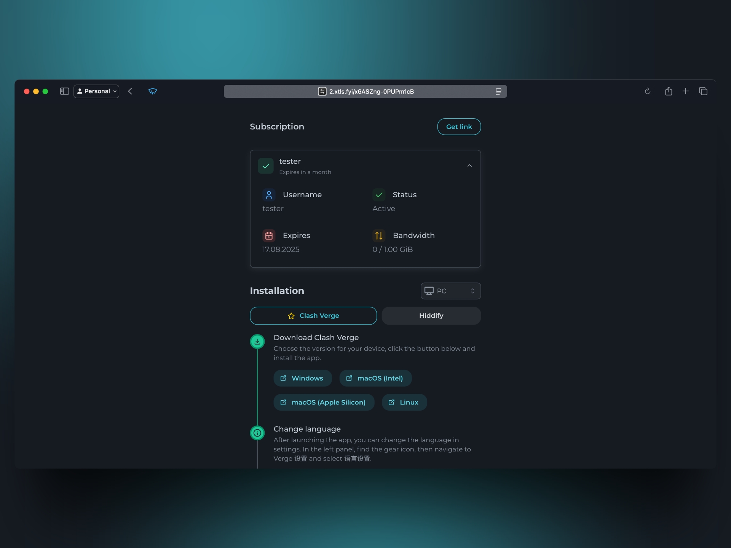The height and width of the screenshot is (548, 731).
Task: Click the Get link button
Action: 459,127
